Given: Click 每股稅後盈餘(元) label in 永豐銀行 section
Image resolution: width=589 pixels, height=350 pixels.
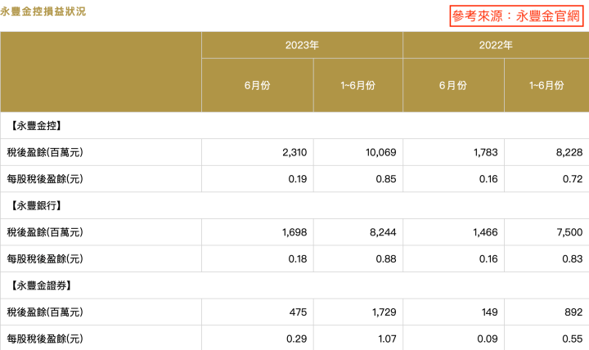Looking at the screenshot, I should pos(45,258).
